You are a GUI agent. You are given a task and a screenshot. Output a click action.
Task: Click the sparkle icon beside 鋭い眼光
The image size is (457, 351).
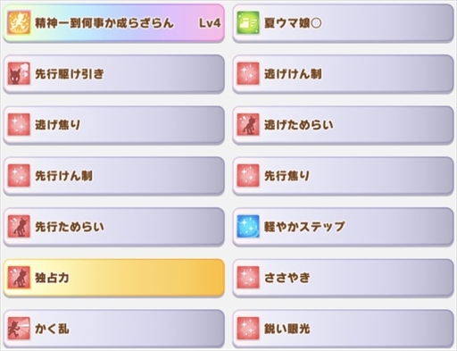248,329
